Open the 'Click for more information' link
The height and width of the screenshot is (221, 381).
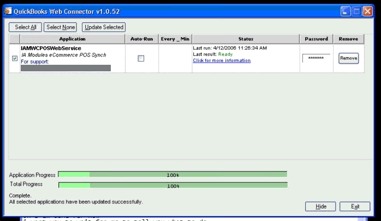tap(222, 60)
